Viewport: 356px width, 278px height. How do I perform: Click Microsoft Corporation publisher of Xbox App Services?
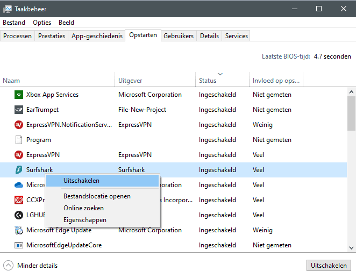150,95
